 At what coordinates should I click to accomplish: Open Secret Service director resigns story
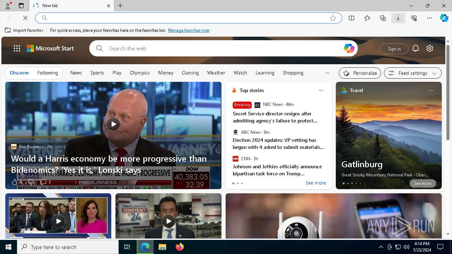(x=275, y=117)
